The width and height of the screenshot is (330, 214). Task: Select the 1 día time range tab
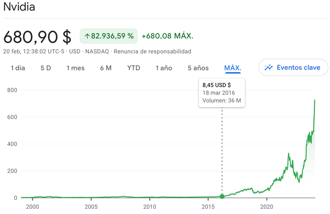click(18, 68)
